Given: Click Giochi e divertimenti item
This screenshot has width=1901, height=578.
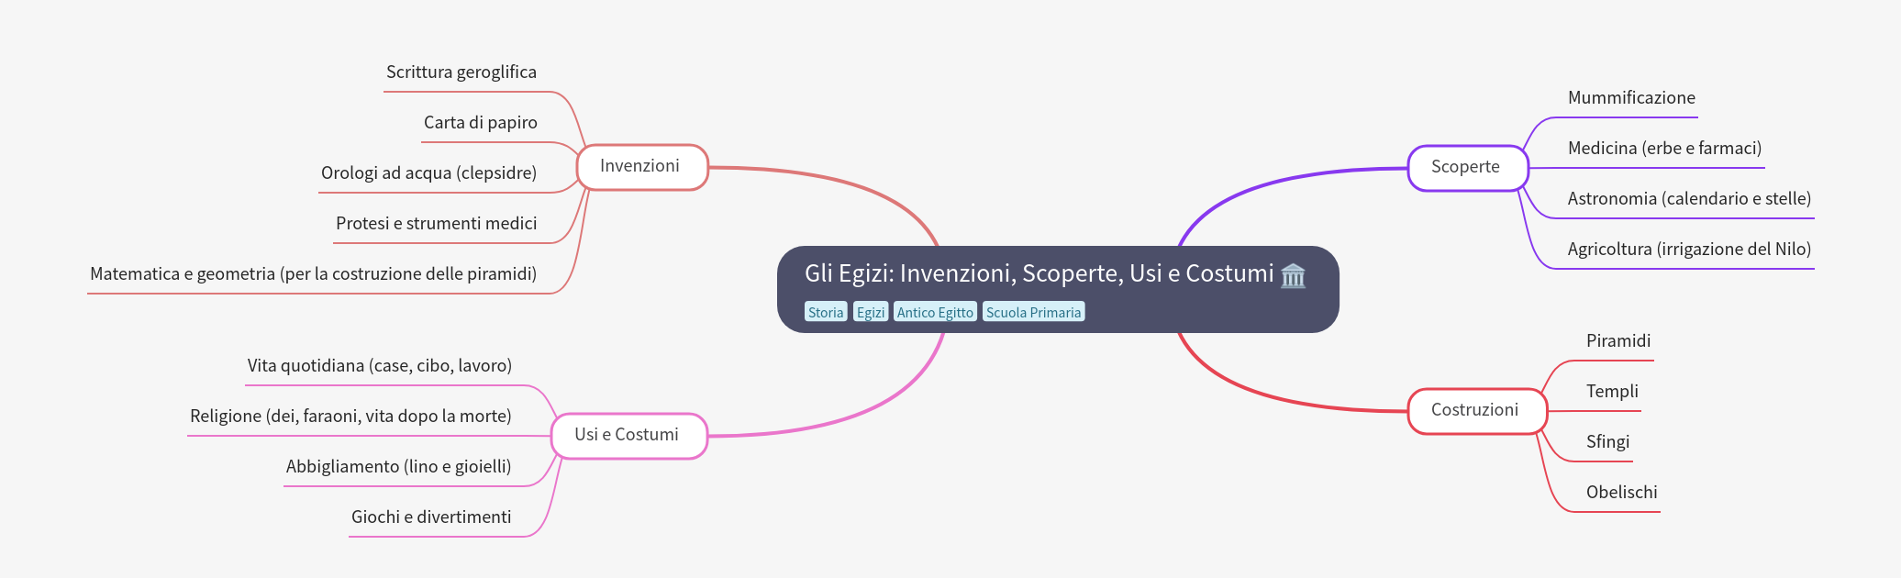Looking at the screenshot, I should pos(431,517).
